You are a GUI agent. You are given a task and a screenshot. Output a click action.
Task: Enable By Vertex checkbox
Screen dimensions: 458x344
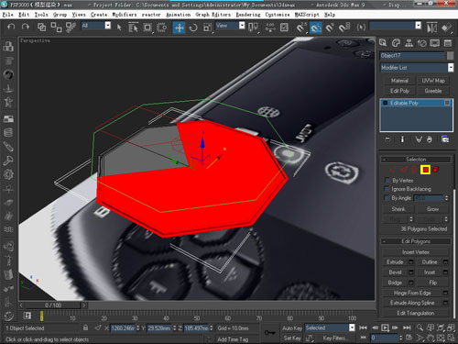(x=387, y=180)
